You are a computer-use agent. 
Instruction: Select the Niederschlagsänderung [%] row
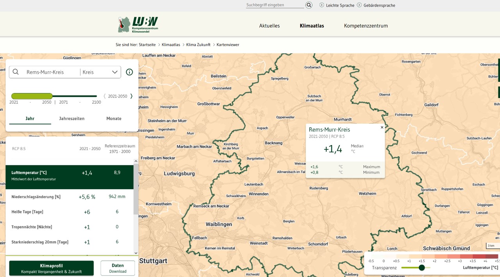point(70,197)
